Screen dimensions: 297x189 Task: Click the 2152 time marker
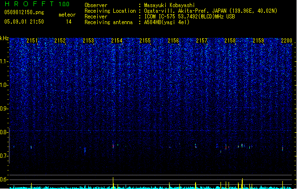click(x=60, y=41)
